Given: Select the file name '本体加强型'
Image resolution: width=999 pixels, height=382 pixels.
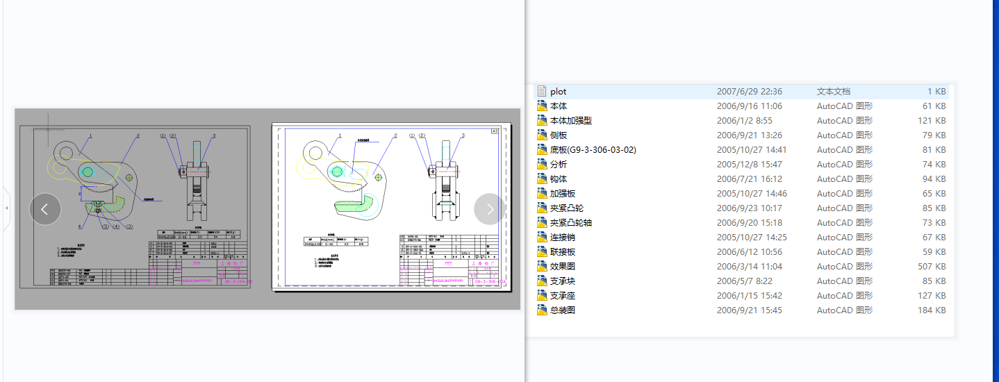Looking at the screenshot, I should [x=571, y=121].
